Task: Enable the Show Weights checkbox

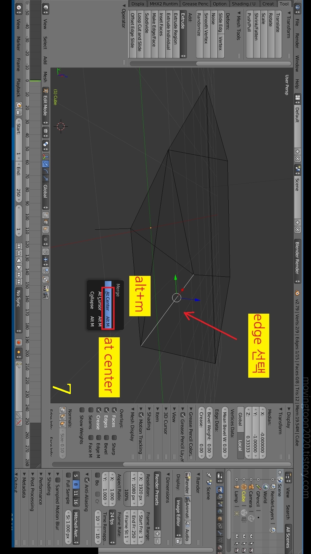Action: 82,410
